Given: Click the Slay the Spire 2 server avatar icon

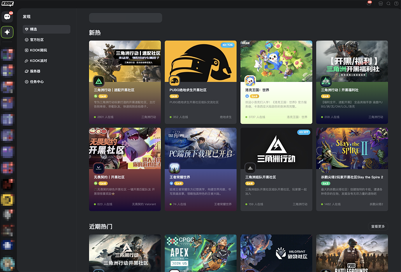Looking at the screenshot, I should click(326, 168).
